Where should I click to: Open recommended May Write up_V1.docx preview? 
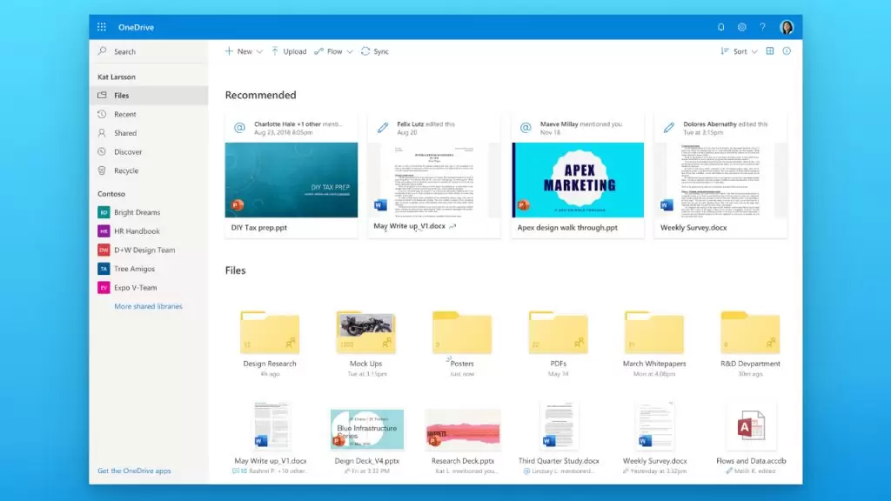click(x=435, y=180)
